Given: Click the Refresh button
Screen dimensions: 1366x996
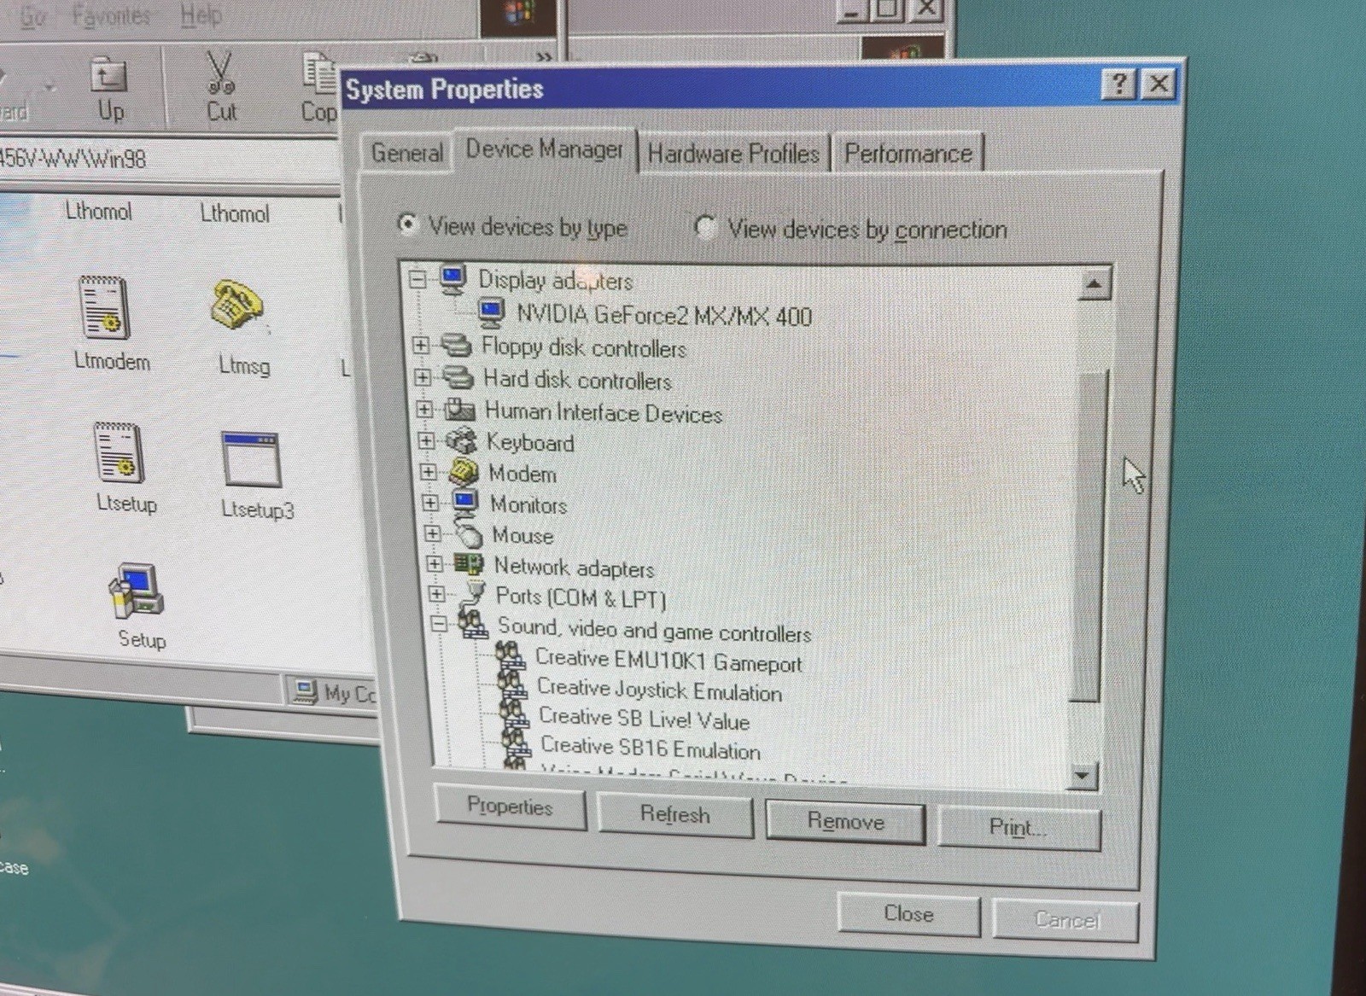Looking at the screenshot, I should click(674, 814).
